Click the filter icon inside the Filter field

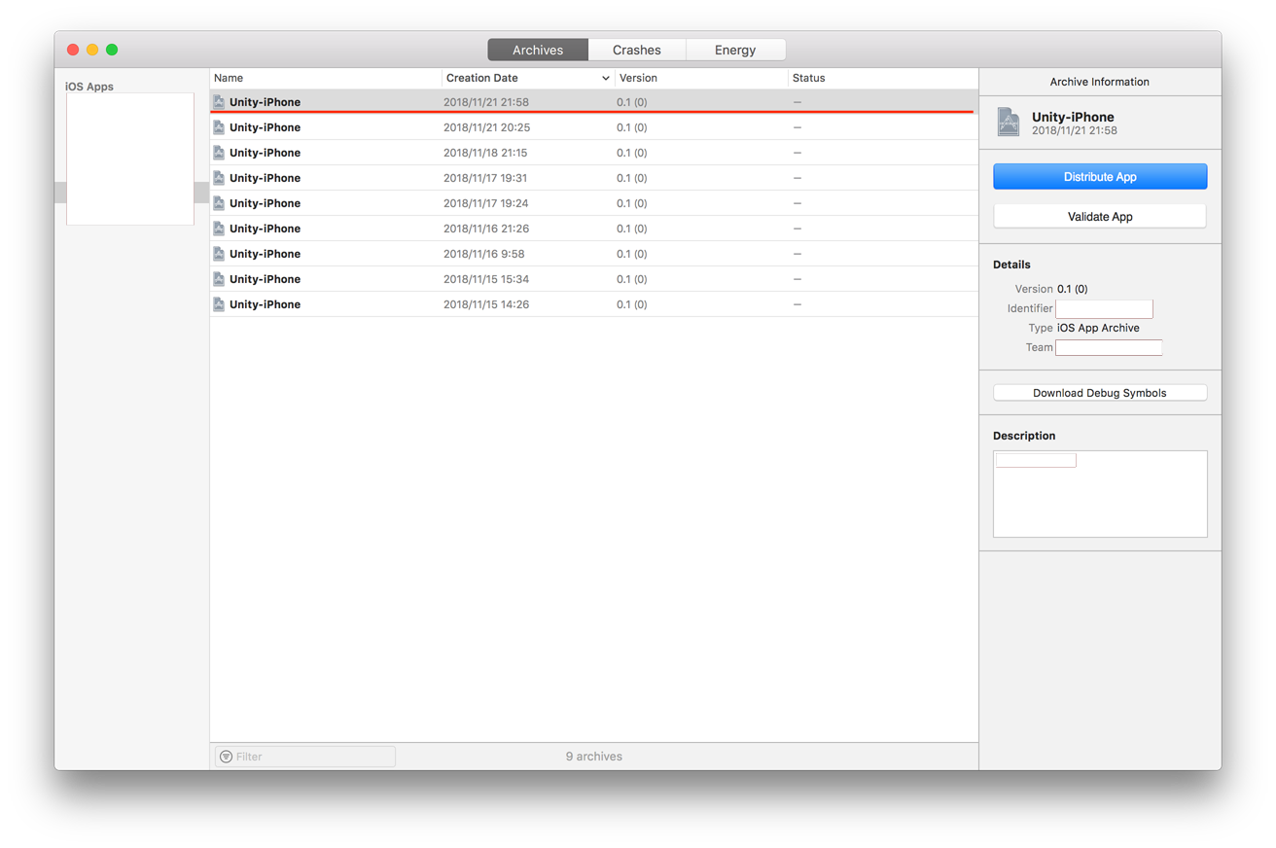click(x=227, y=756)
